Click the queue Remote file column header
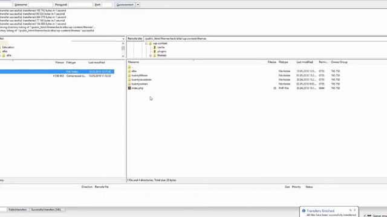The height and width of the screenshot is (217, 387). [102, 187]
